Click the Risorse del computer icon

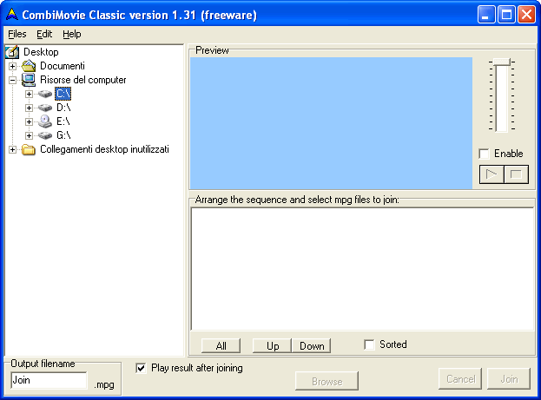(29, 80)
